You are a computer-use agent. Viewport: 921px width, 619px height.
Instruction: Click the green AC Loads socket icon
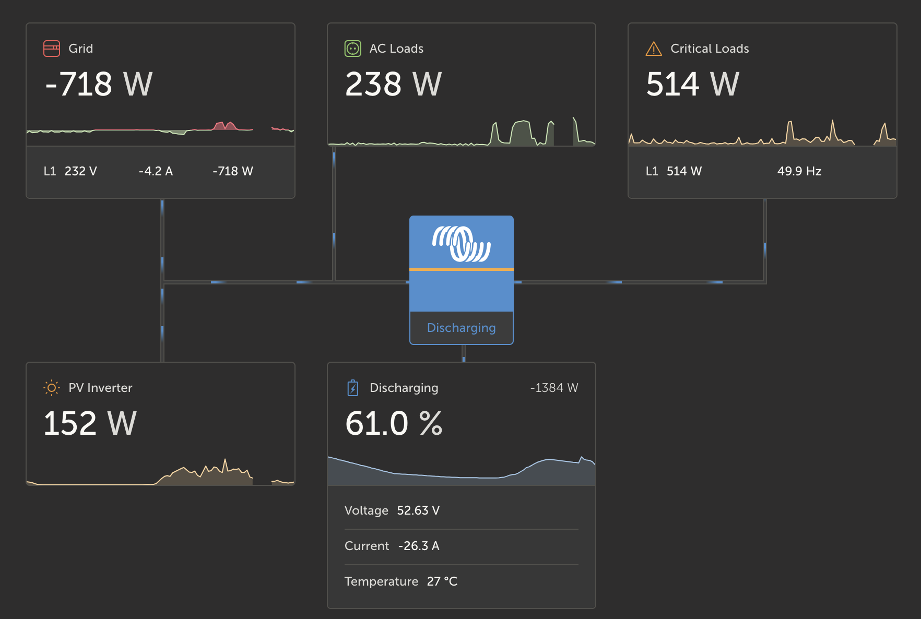(353, 49)
